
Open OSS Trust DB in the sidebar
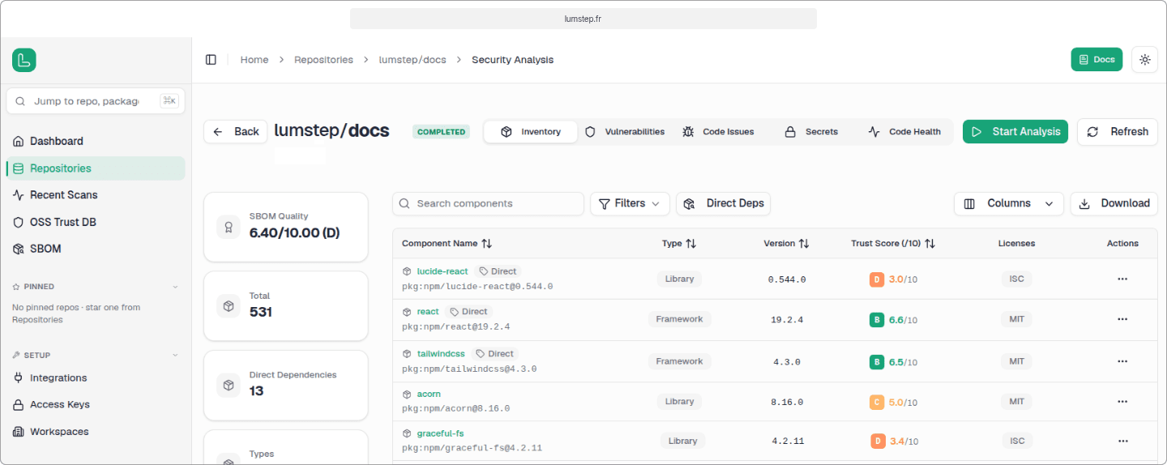pyautogui.click(x=96, y=222)
